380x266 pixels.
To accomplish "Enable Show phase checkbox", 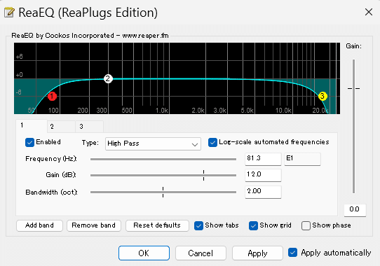I will (306, 225).
